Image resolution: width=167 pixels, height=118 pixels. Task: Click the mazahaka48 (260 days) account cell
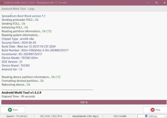pos(85,116)
